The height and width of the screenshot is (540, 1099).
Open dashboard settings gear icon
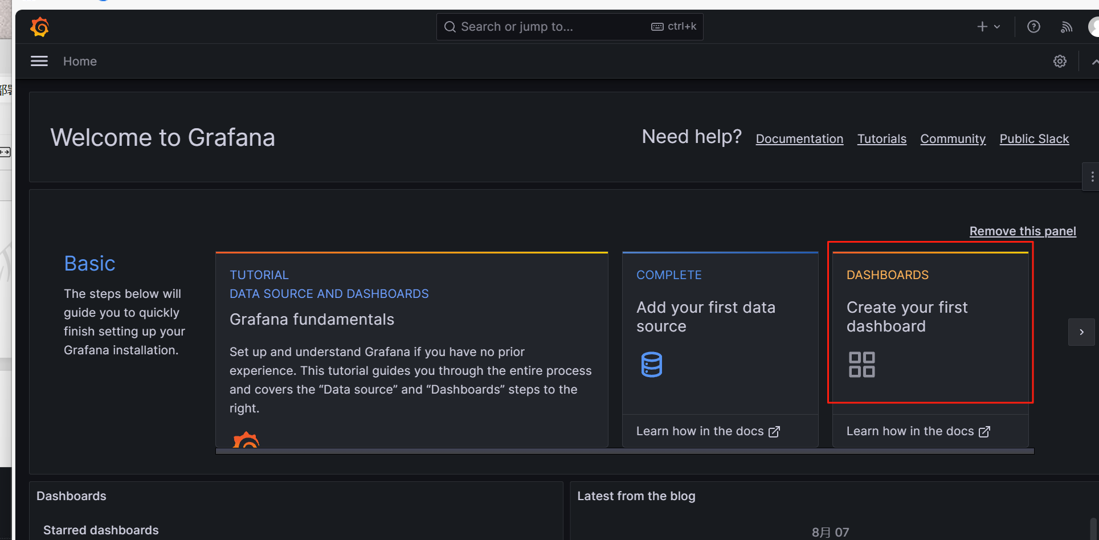point(1060,61)
